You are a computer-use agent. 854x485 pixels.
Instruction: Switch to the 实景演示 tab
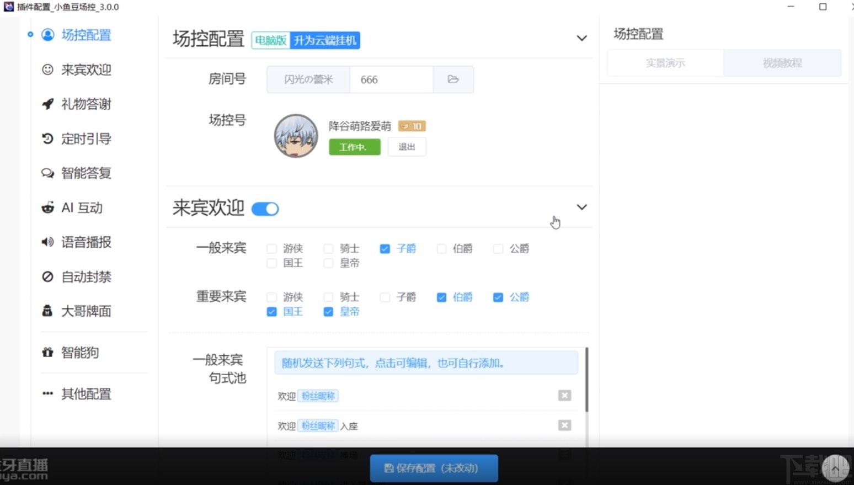coord(665,63)
